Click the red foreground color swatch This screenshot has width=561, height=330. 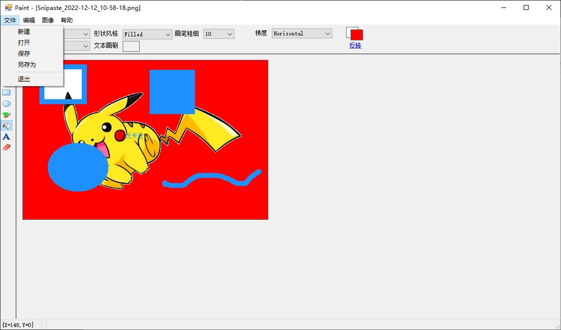pyautogui.click(x=357, y=35)
